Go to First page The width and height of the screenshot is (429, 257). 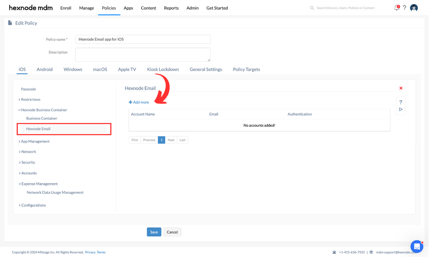(x=135, y=140)
